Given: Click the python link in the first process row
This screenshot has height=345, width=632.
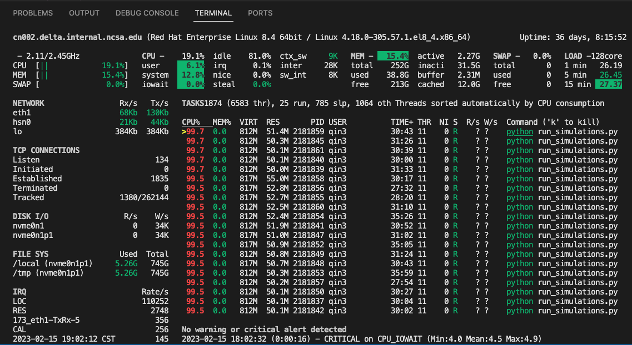Looking at the screenshot, I should 519,131.
